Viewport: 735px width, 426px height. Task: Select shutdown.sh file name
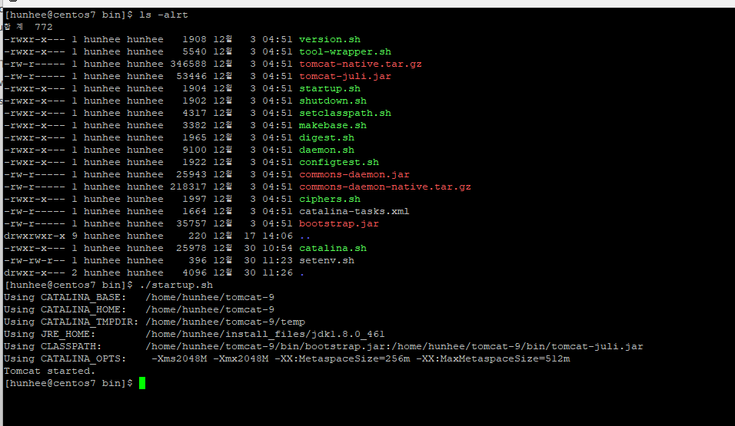pos(333,101)
